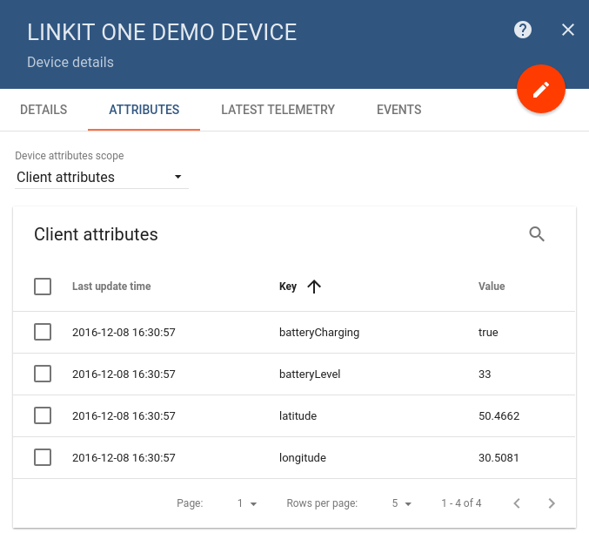Screen dimensions: 589x533
Task: Click the value 50.4662
Action: click(499, 416)
